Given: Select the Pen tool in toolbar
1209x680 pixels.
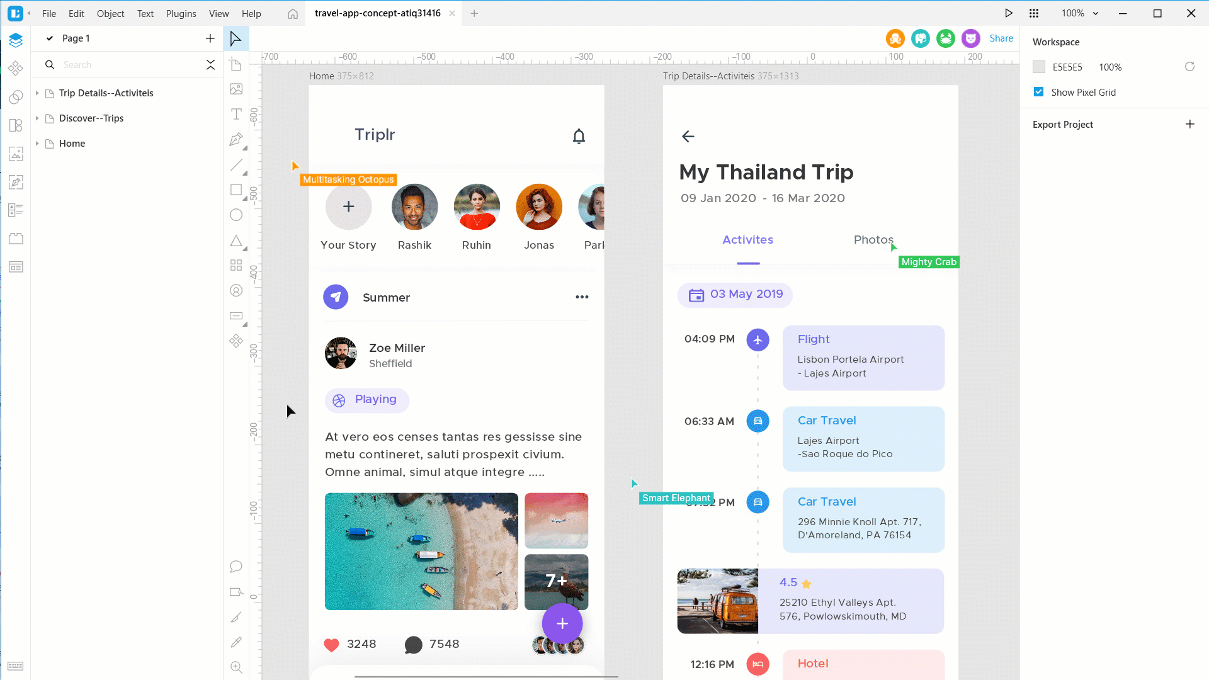Looking at the screenshot, I should click(236, 140).
